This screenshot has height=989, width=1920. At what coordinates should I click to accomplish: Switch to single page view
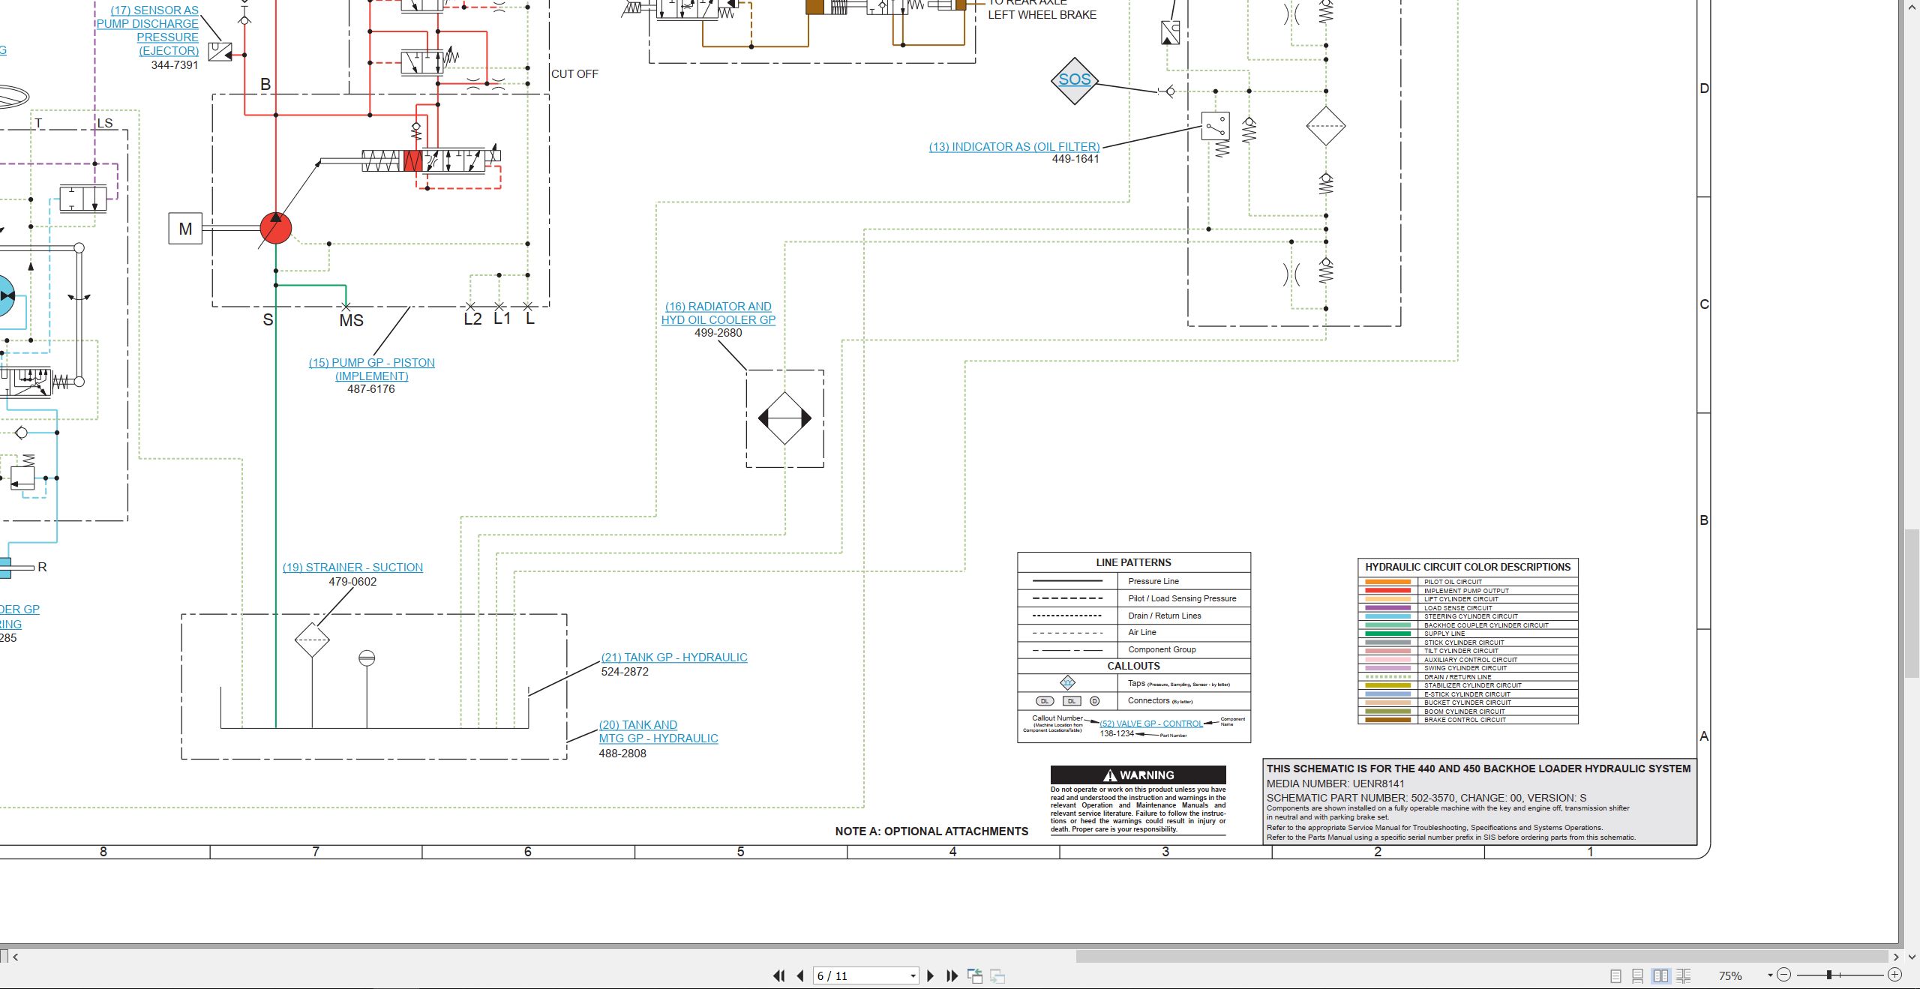(x=1615, y=976)
